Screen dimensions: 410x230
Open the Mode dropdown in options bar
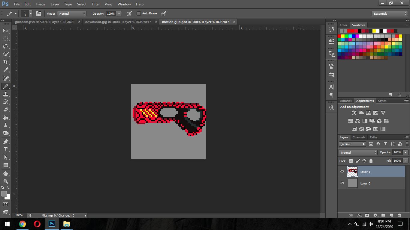tap(72, 13)
